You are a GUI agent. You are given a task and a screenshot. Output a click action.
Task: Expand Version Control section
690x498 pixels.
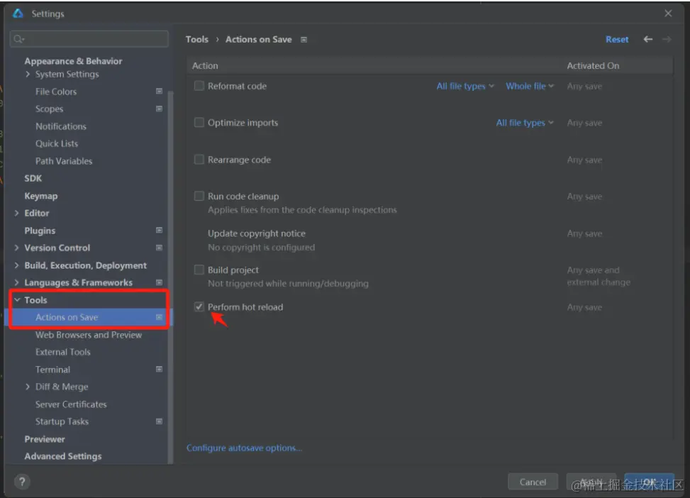(x=17, y=248)
